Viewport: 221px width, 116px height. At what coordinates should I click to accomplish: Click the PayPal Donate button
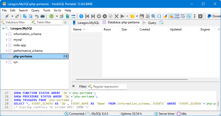click(x=214, y=16)
